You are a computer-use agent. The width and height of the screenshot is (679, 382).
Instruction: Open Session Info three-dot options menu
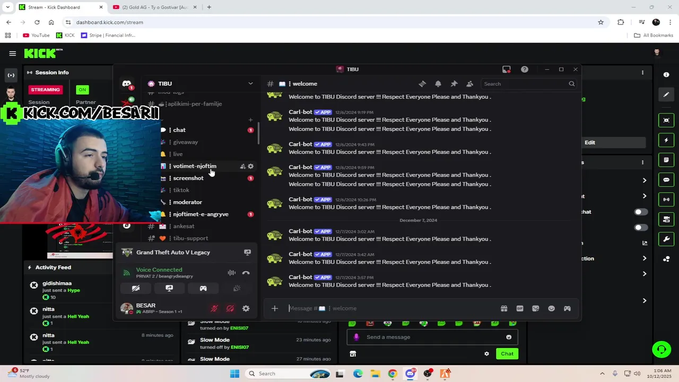click(x=642, y=73)
